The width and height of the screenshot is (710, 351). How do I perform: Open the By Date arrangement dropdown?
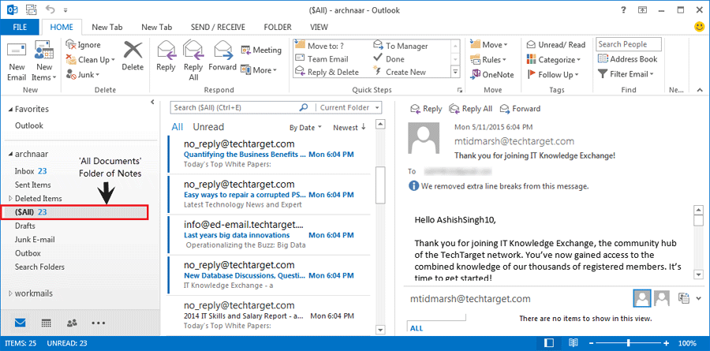pos(305,128)
